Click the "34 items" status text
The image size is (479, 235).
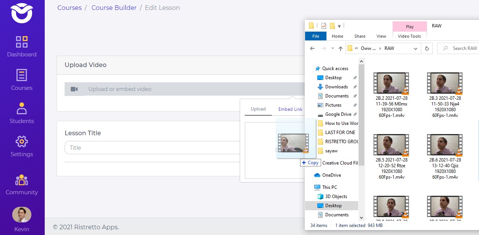pos(319,225)
